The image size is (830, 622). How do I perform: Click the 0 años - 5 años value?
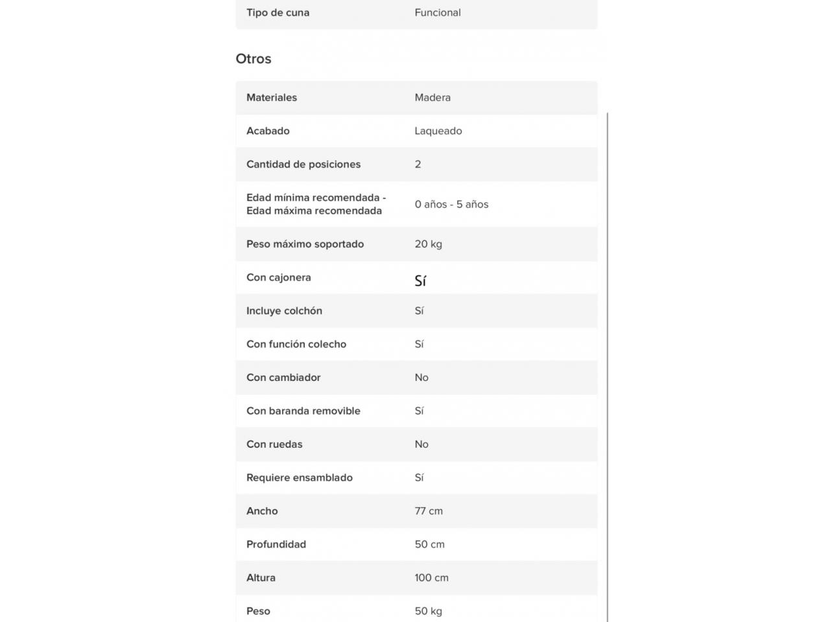click(451, 204)
